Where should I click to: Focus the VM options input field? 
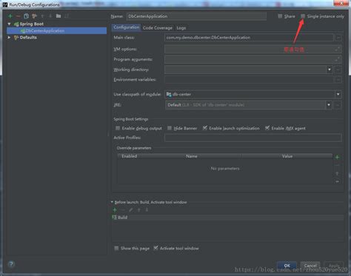point(253,49)
